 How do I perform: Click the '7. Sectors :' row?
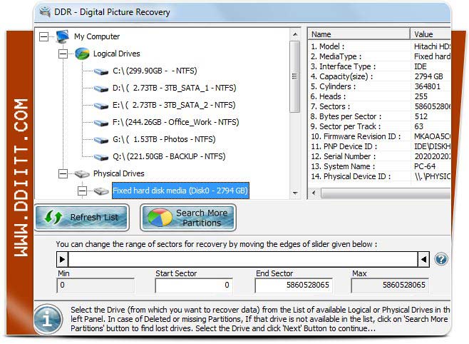click(x=380, y=106)
